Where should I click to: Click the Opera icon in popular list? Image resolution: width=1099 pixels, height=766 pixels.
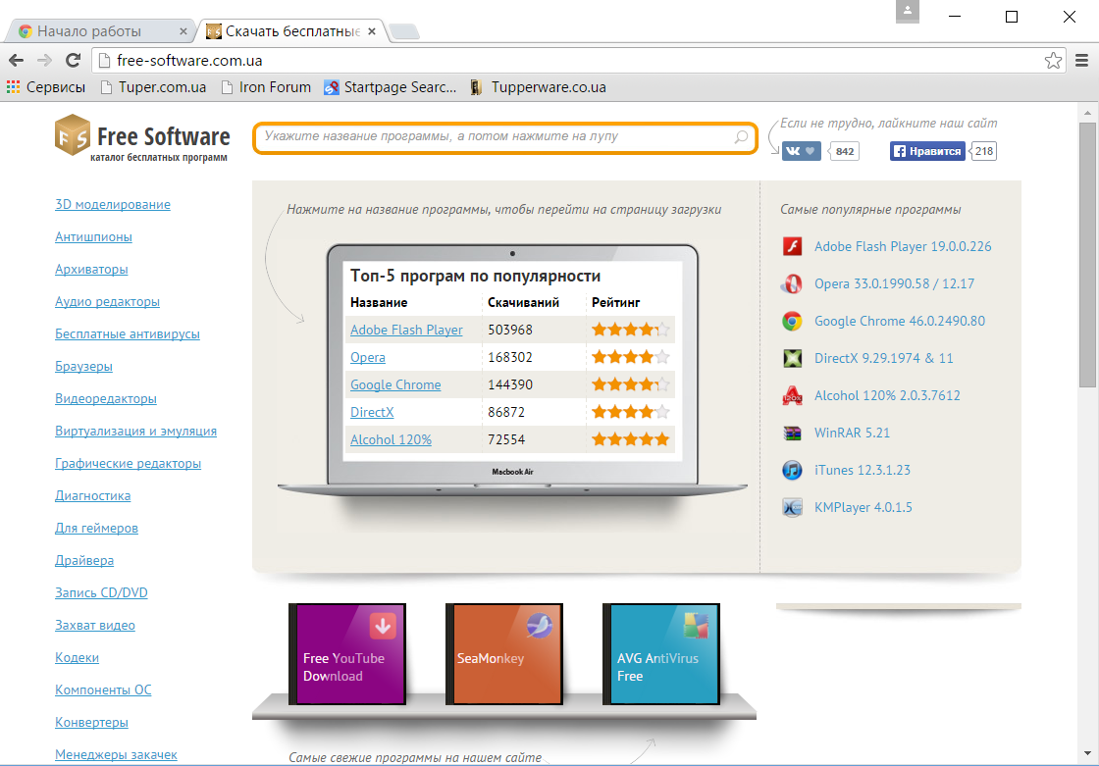click(x=792, y=283)
